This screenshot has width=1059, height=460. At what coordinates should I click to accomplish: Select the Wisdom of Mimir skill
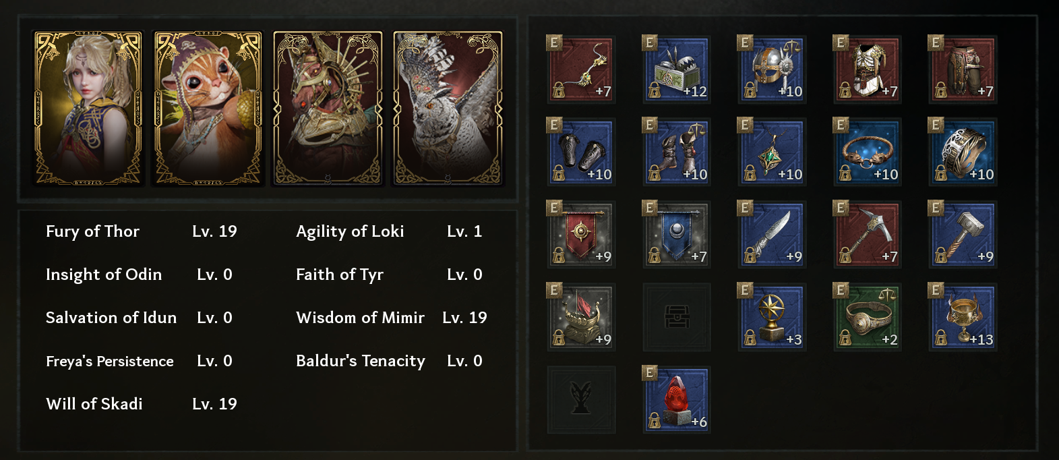coord(360,318)
